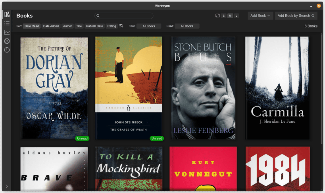Click the vertical scrollbar of book grid
Screen dimensions: 325x193
pos(322,89)
